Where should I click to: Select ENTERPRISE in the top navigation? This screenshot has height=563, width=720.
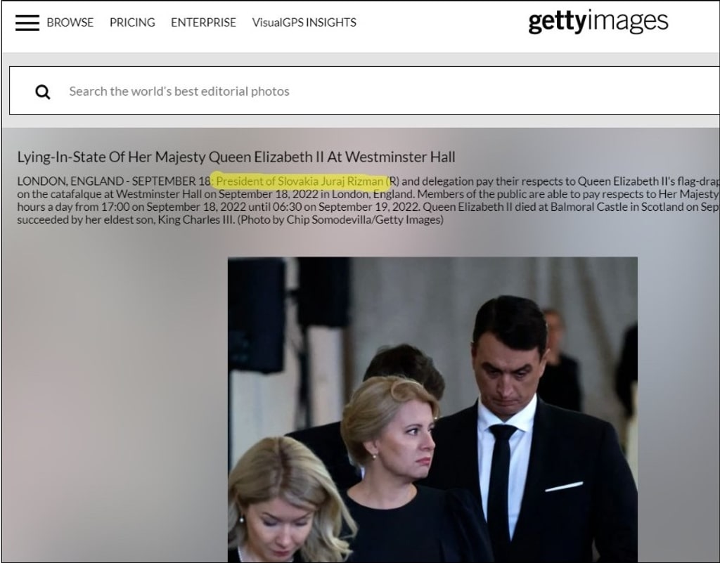point(203,22)
